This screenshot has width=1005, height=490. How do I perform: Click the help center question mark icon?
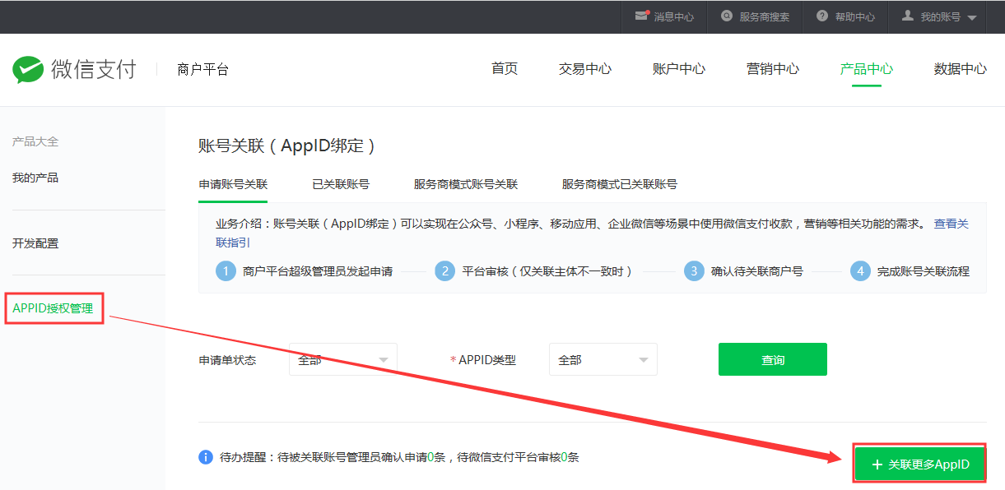point(822,16)
